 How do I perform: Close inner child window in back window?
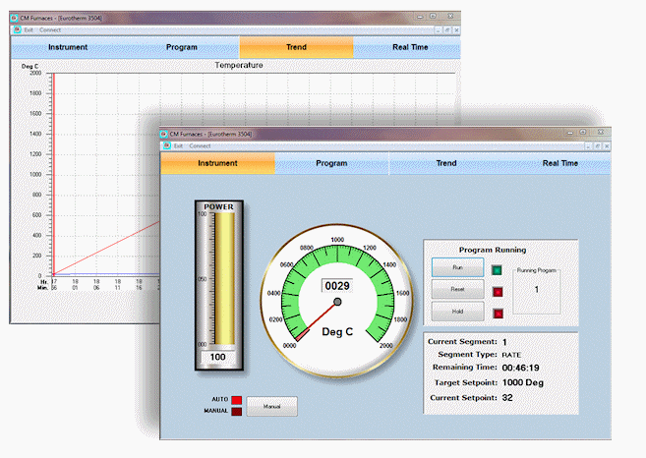(456, 30)
